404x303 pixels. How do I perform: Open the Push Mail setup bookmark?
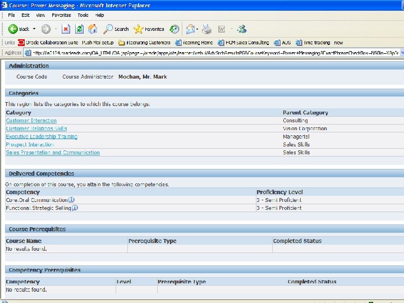(98, 43)
